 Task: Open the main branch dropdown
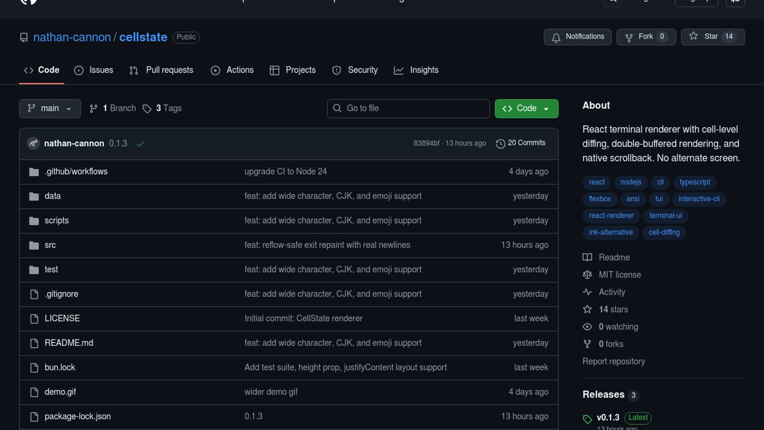click(50, 109)
